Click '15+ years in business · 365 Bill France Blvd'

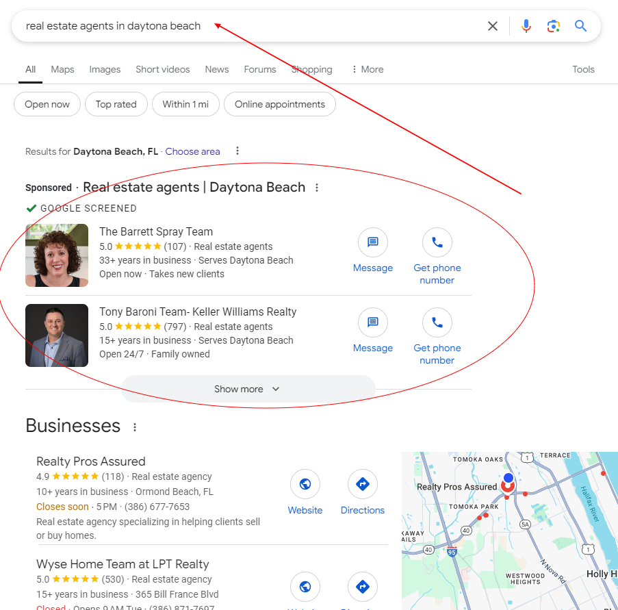click(127, 594)
